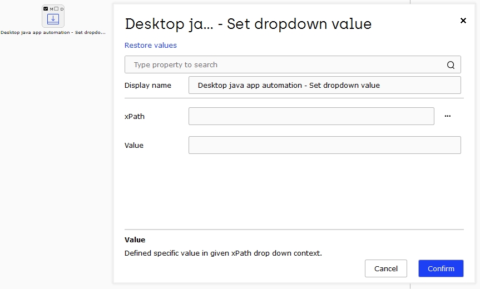The image size is (480, 289).
Task: Click the 'Value' field label
Action: point(134,145)
